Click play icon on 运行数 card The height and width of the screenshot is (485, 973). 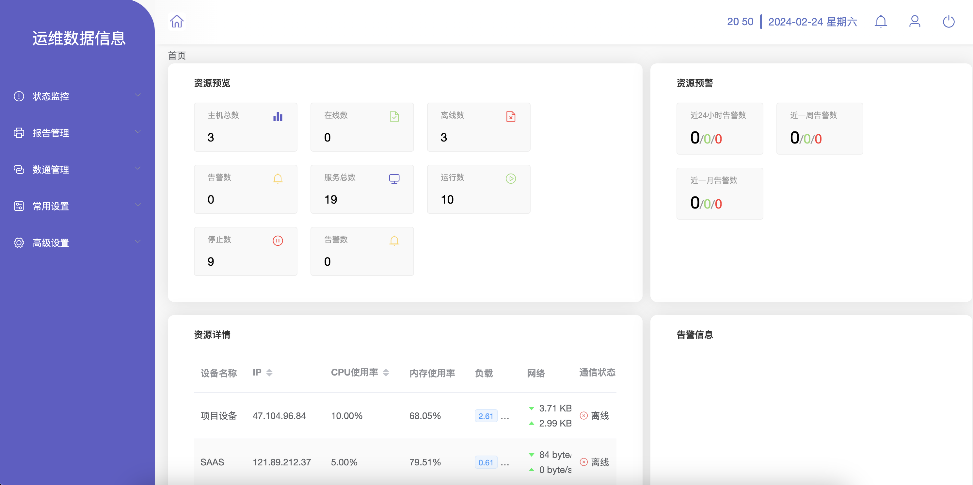tap(511, 178)
